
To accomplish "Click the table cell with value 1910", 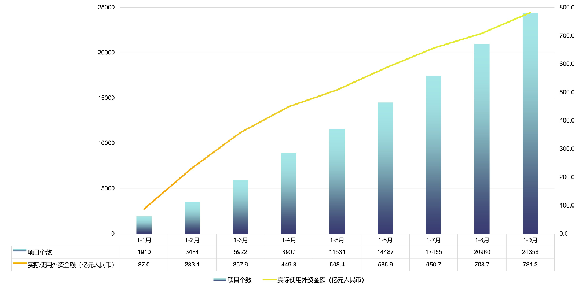I will [144, 252].
